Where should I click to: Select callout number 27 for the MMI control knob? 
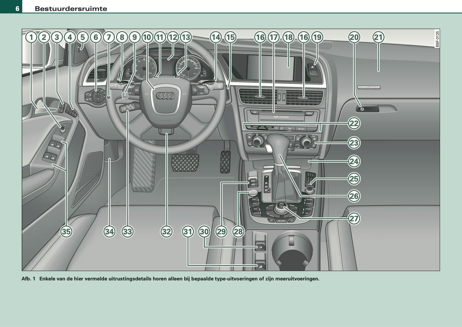pos(354,219)
